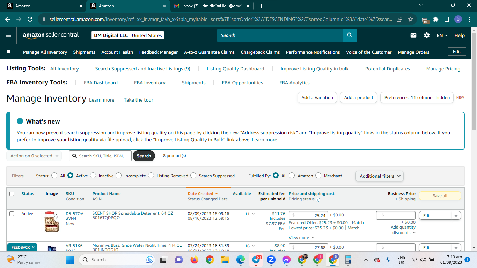This screenshot has width=477, height=268.
Task: Open the messages envelope icon
Action: (413, 35)
